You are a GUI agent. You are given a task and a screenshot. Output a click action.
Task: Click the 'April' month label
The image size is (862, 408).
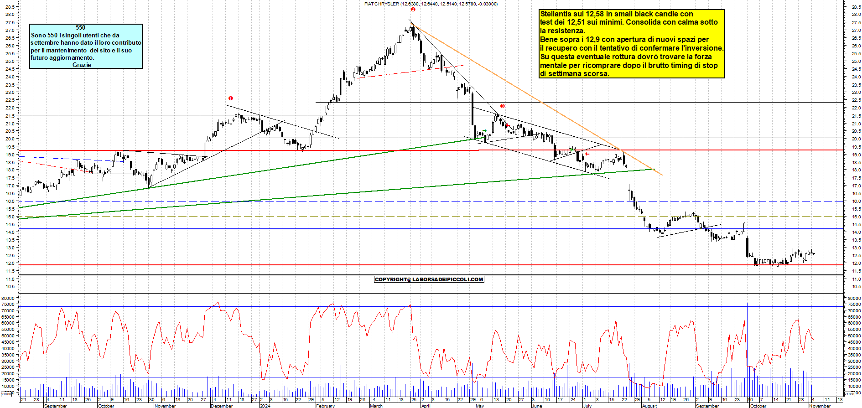click(x=426, y=406)
